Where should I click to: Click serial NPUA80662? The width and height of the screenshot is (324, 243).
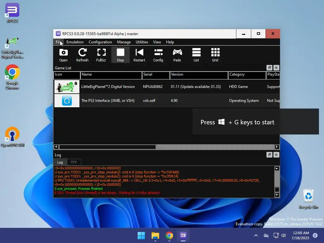(x=153, y=87)
